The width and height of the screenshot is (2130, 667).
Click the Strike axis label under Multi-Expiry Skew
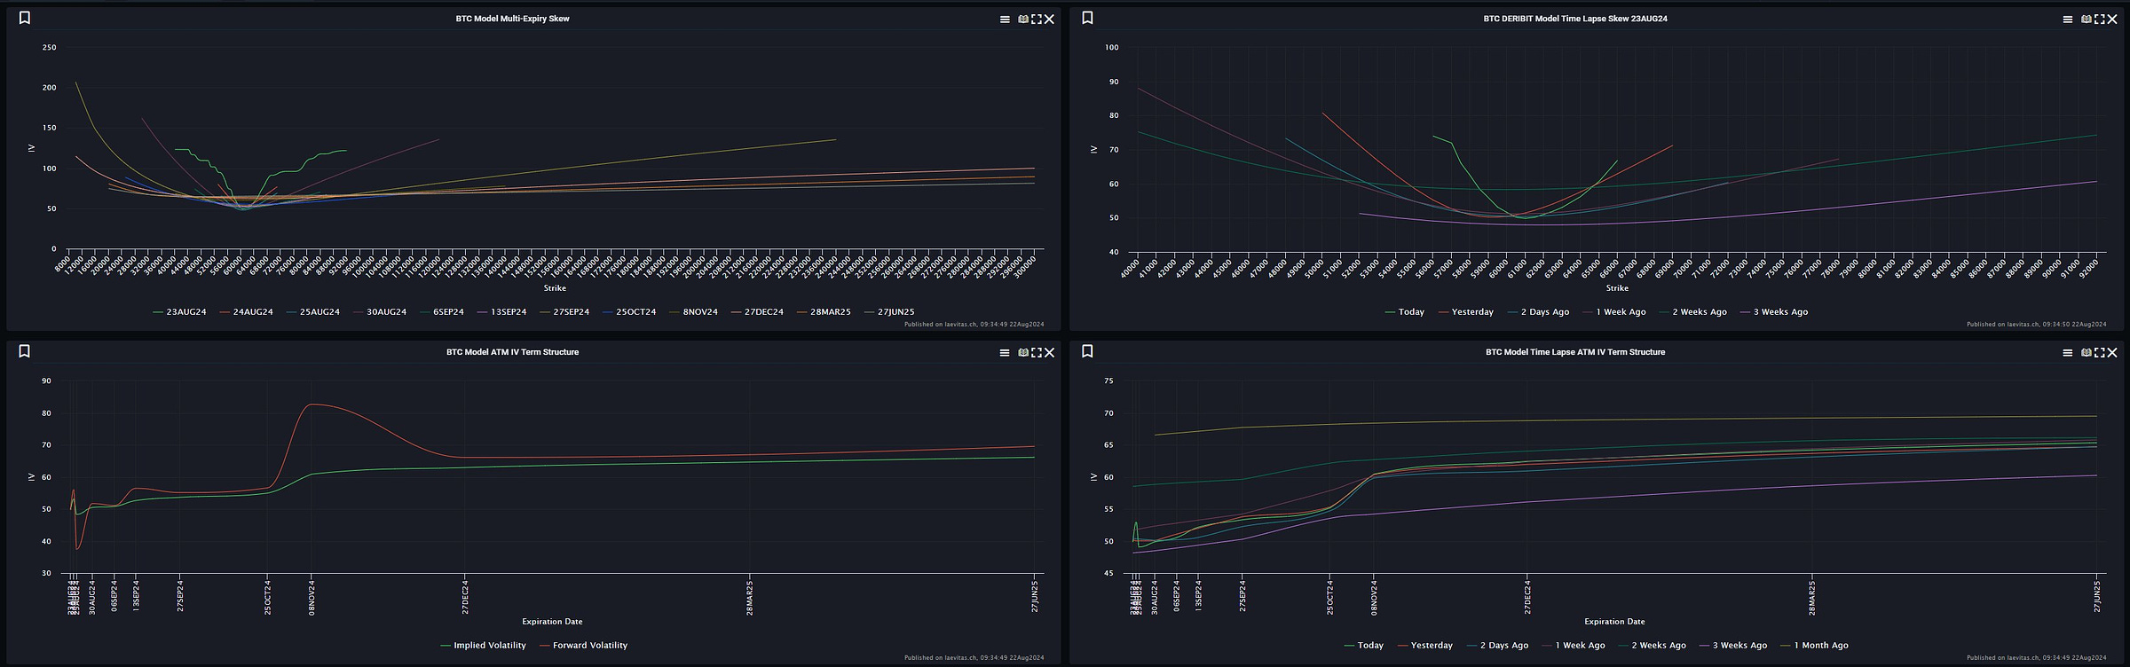click(555, 288)
